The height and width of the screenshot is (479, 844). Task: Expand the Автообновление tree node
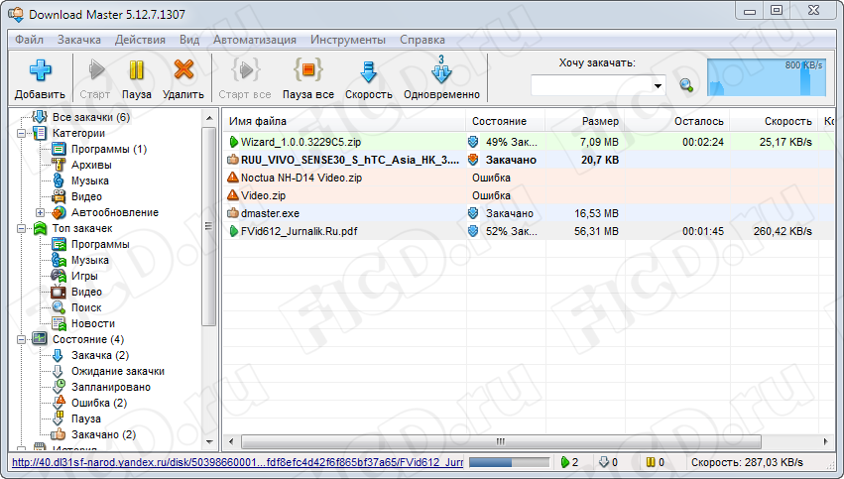[40, 212]
